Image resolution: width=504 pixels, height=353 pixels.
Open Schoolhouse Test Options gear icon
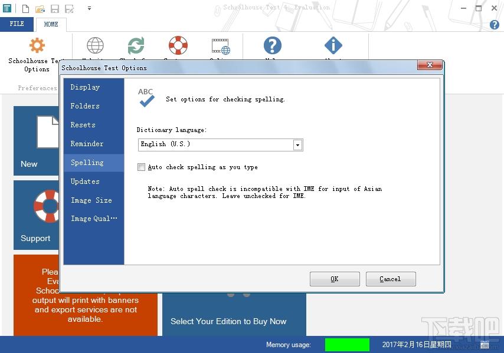pos(37,45)
